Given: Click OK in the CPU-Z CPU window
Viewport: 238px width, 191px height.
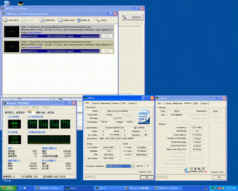Looking at the screenshot, I should (147, 177).
